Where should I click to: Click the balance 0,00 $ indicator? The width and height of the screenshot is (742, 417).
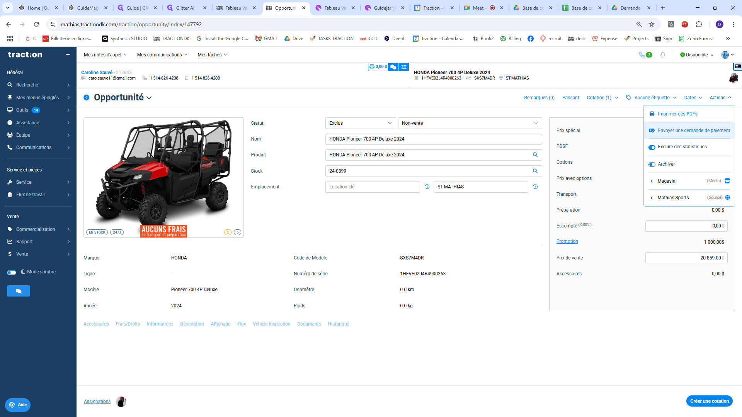[378, 67]
